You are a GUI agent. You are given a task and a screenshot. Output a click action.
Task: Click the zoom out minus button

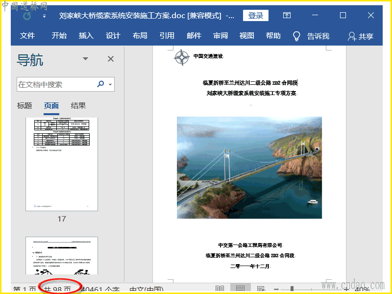coord(276,289)
